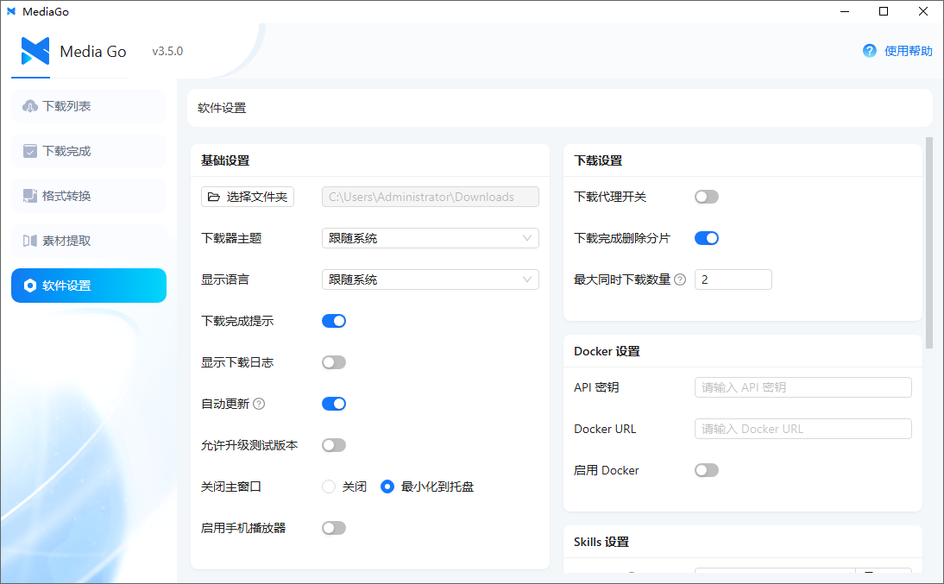The width and height of the screenshot is (944, 584).
Task: Click the MediaGo title bar app icon
Action: pyautogui.click(x=11, y=11)
